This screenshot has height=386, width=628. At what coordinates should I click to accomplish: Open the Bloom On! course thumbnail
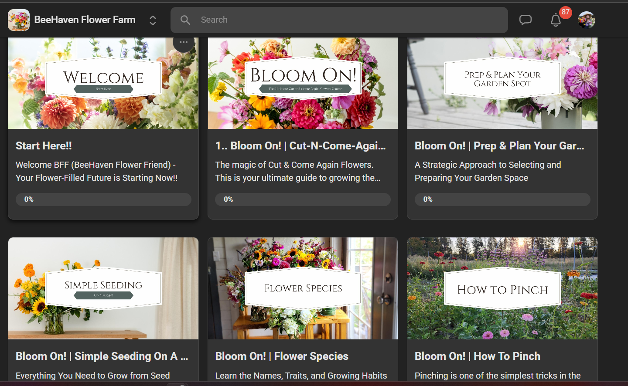click(x=303, y=83)
